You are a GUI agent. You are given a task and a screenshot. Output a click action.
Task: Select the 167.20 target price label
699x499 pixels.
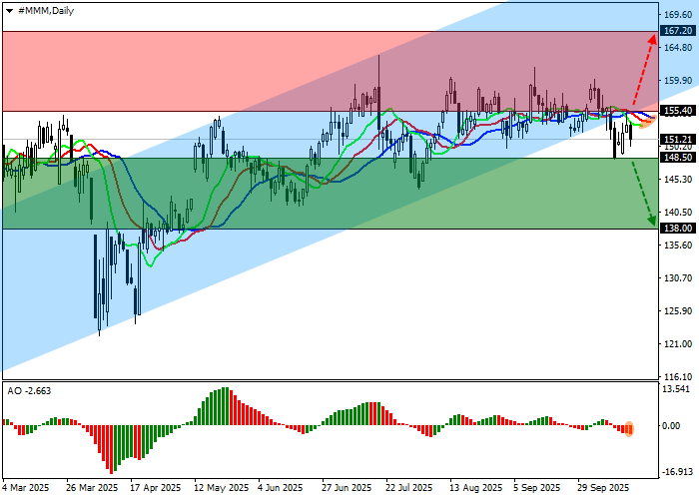[678, 31]
